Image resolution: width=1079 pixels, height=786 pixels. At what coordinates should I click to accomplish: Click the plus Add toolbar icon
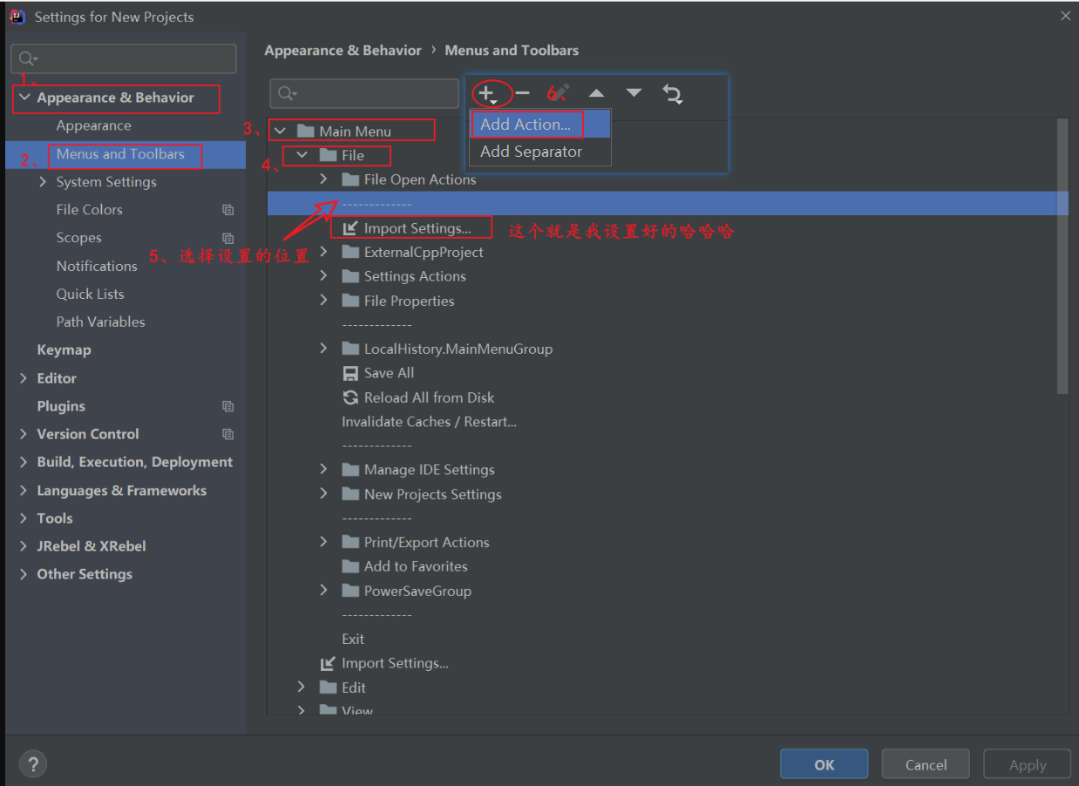pos(487,93)
